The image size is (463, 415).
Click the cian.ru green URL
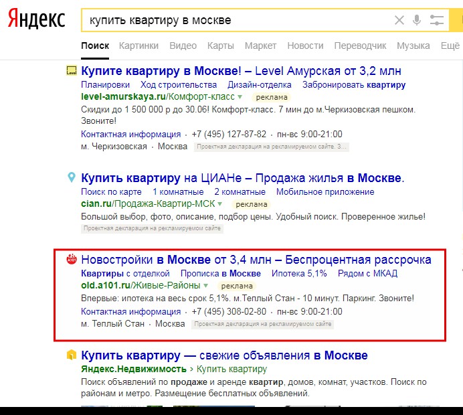(x=148, y=203)
